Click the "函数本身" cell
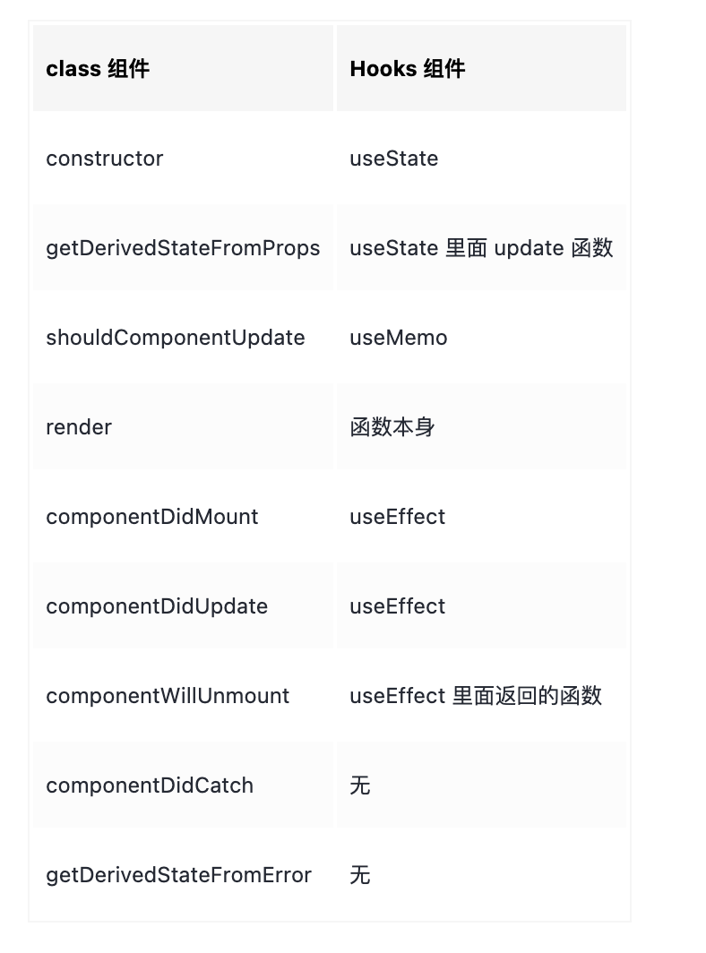The height and width of the screenshot is (953, 706). [392, 427]
